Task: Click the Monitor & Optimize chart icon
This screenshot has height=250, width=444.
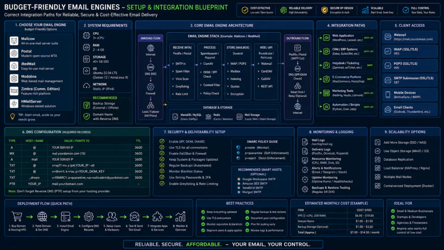Action: coord(180,217)
